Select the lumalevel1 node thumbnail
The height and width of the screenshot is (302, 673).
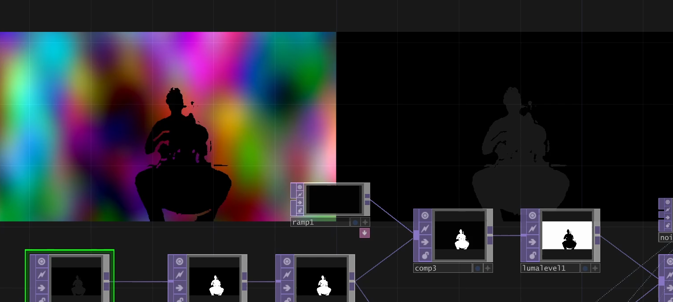567,236
